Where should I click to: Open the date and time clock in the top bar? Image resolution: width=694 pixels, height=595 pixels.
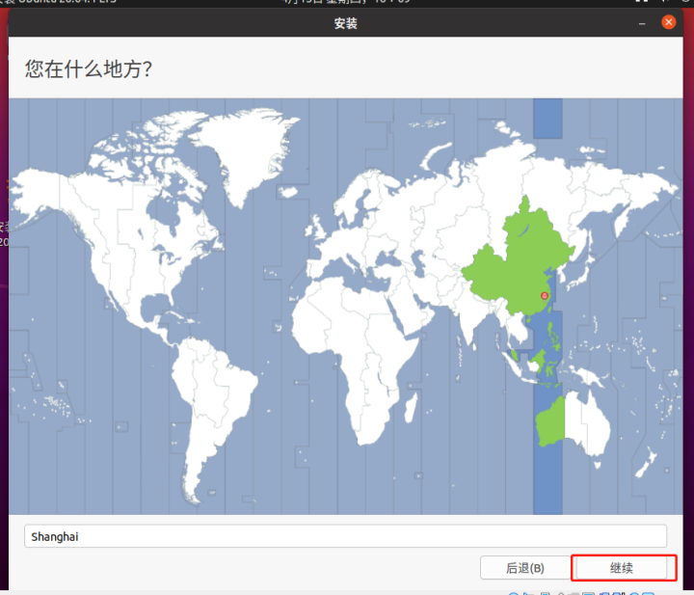pos(347,1)
